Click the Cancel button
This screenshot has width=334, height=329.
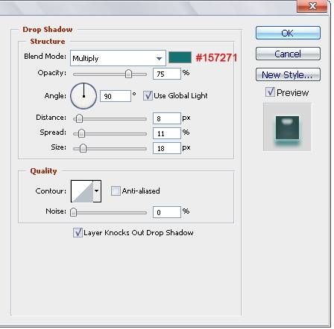pyautogui.click(x=288, y=54)
